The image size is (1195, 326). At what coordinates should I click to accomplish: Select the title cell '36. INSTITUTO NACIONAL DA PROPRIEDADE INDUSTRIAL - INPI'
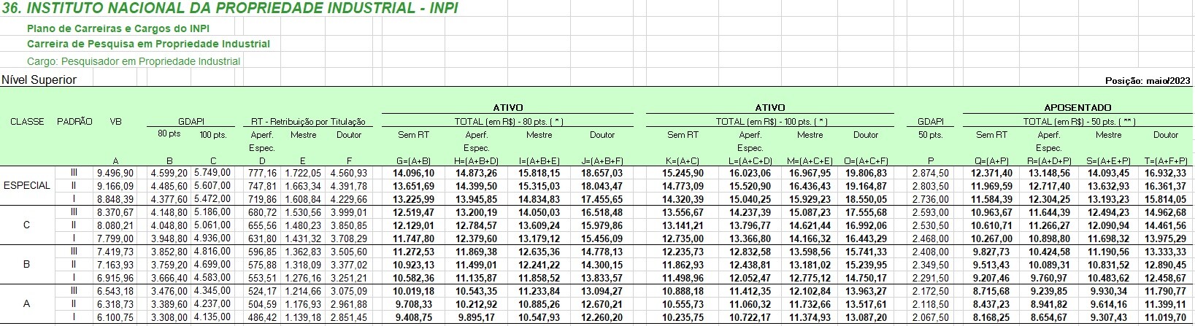pos(231,9)
